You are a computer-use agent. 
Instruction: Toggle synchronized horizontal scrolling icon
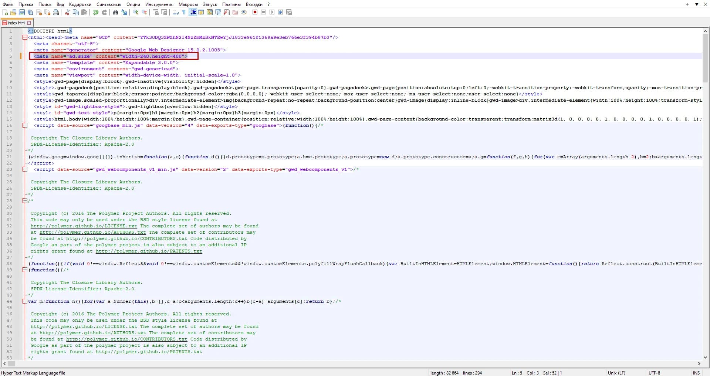pos(164,12)
